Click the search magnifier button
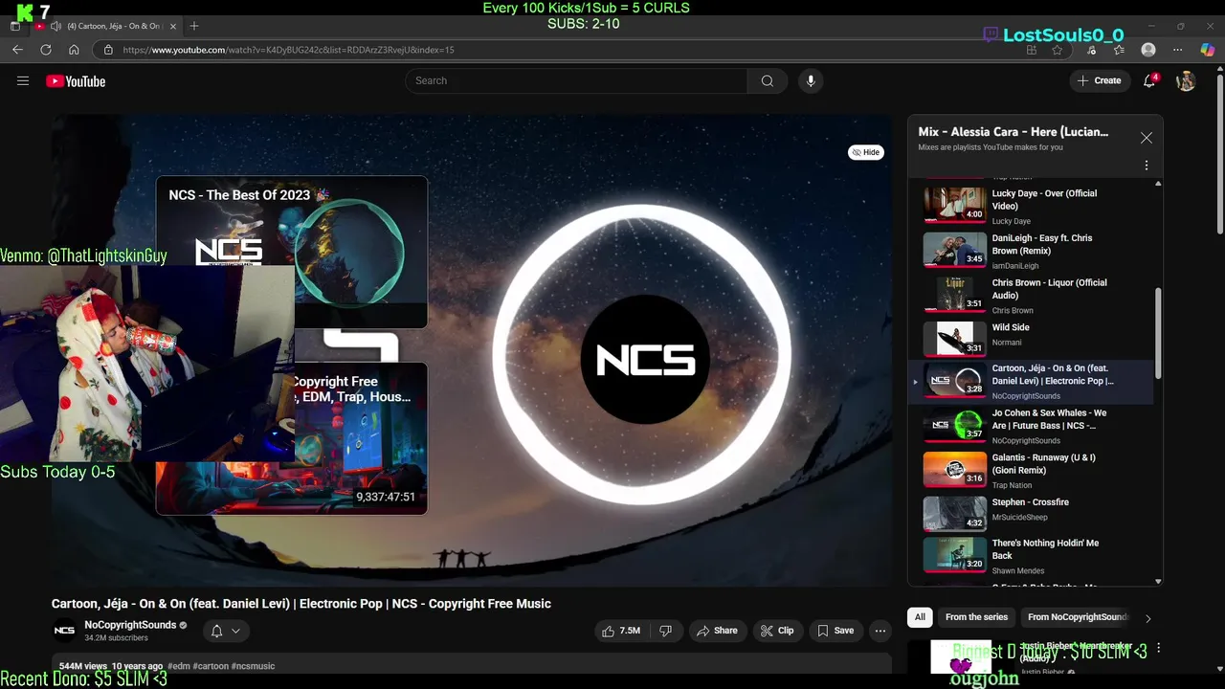1225x689 pixels. point(767,81)
